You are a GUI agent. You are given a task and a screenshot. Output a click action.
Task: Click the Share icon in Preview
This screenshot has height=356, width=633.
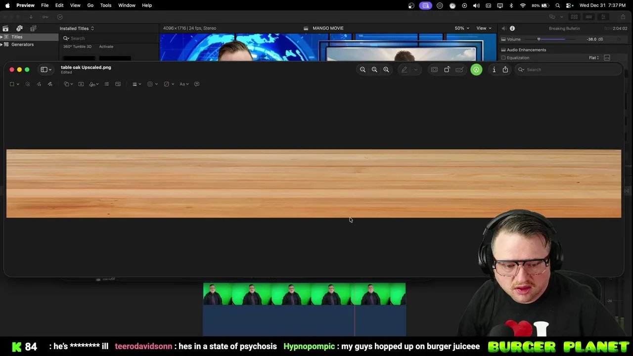505,70
